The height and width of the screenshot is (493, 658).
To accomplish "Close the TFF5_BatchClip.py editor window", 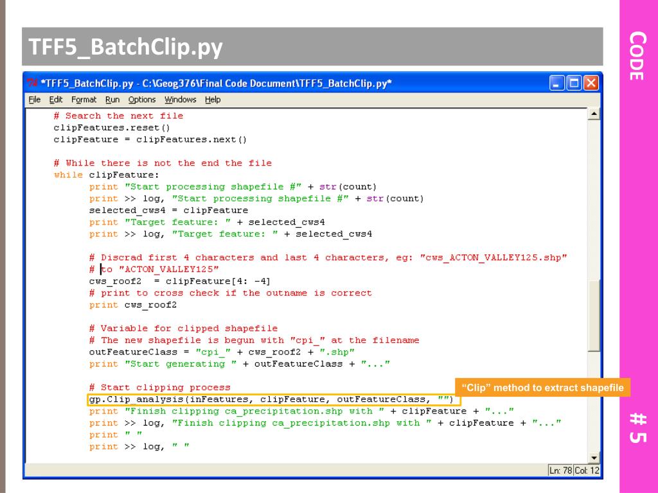I will pos(591,83).
